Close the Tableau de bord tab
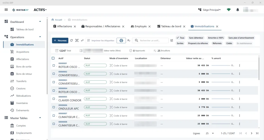The height and width of the screenshot is (140, 264). [184, 26]
